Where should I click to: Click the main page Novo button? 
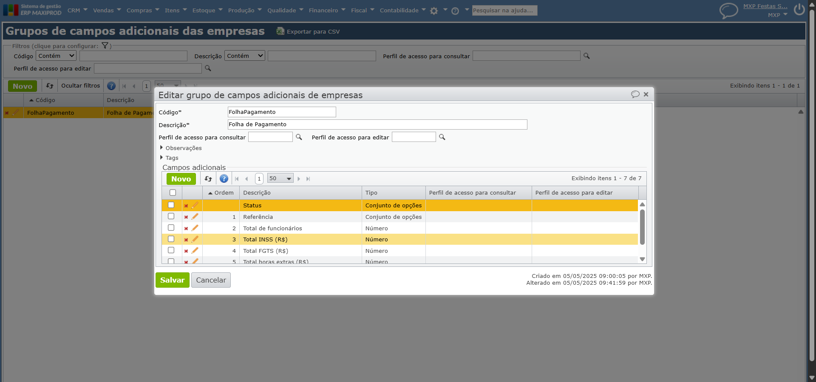pyautogui.click(x=23, y=86)
